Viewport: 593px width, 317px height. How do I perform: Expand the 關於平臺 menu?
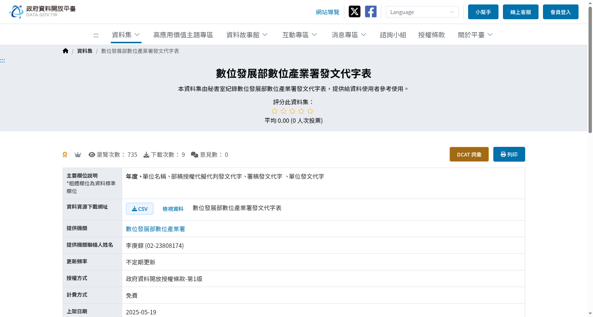(x=475, y=35)
